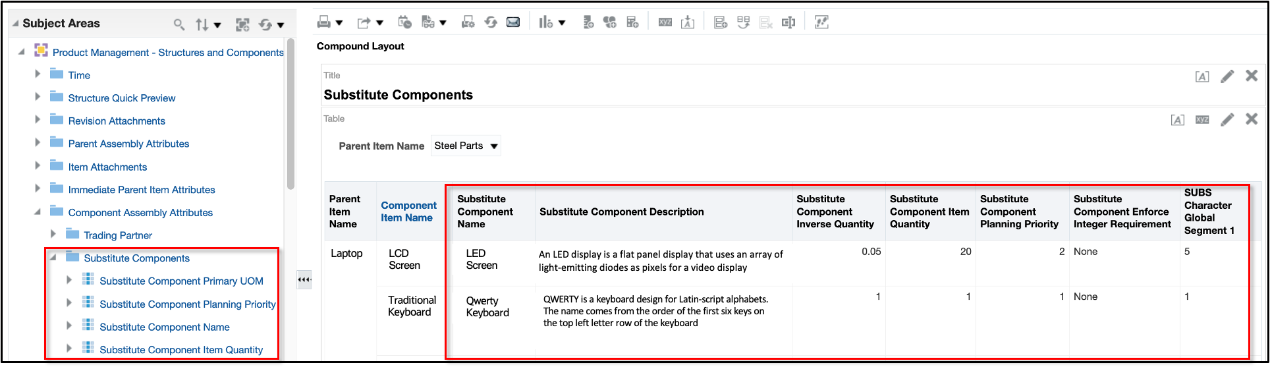Image resolution: width=1270 pixels, height=369 pixels.
Task: Expand the Item Attachments folder
Action: pos(38,165)
